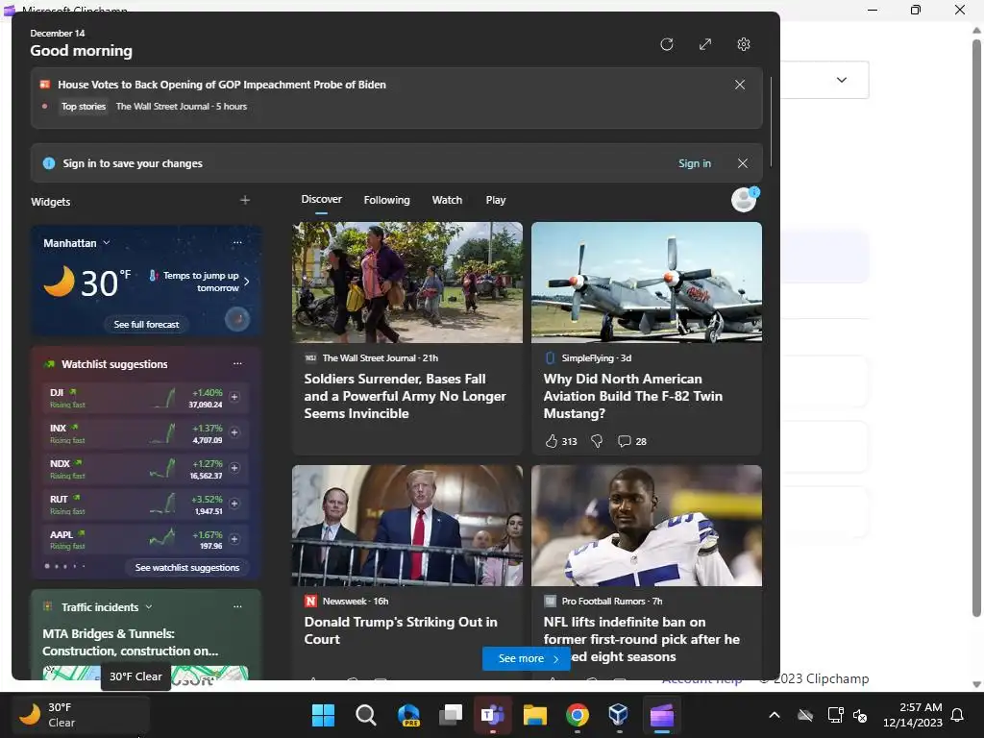Open the network icon in the tray
The height and width of the screenshot is (738, 984).
(x=835, y=715)
